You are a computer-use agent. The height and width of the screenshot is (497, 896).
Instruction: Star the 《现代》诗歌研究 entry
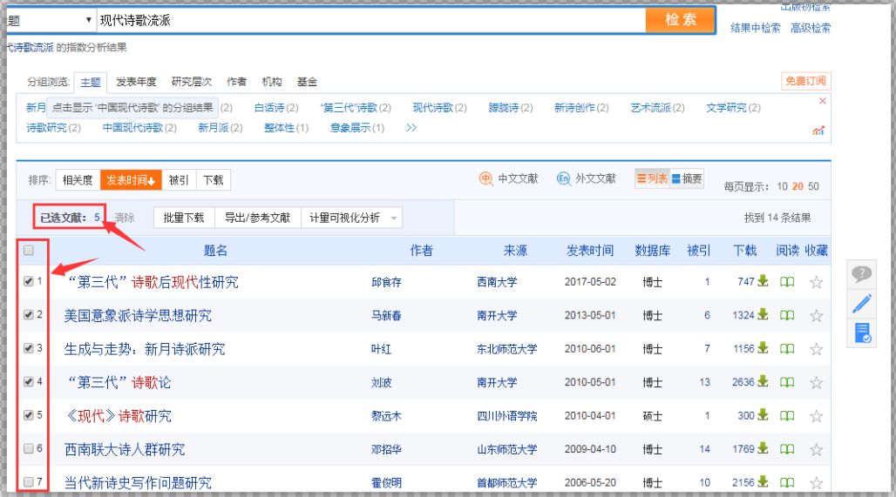(x=817, y=416)
